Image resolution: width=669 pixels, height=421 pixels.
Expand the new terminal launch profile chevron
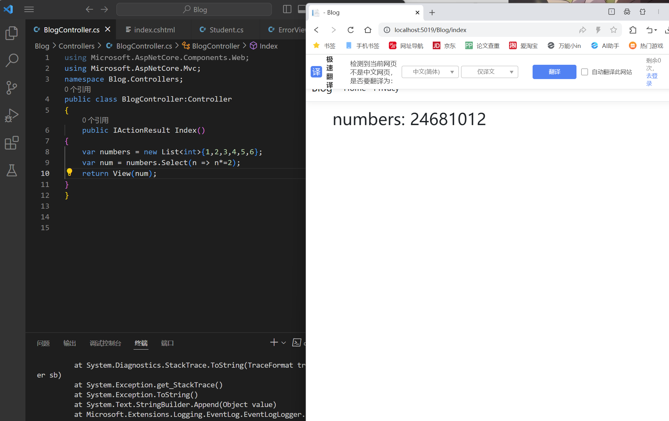pyautogui.click(x=284, y=343)
